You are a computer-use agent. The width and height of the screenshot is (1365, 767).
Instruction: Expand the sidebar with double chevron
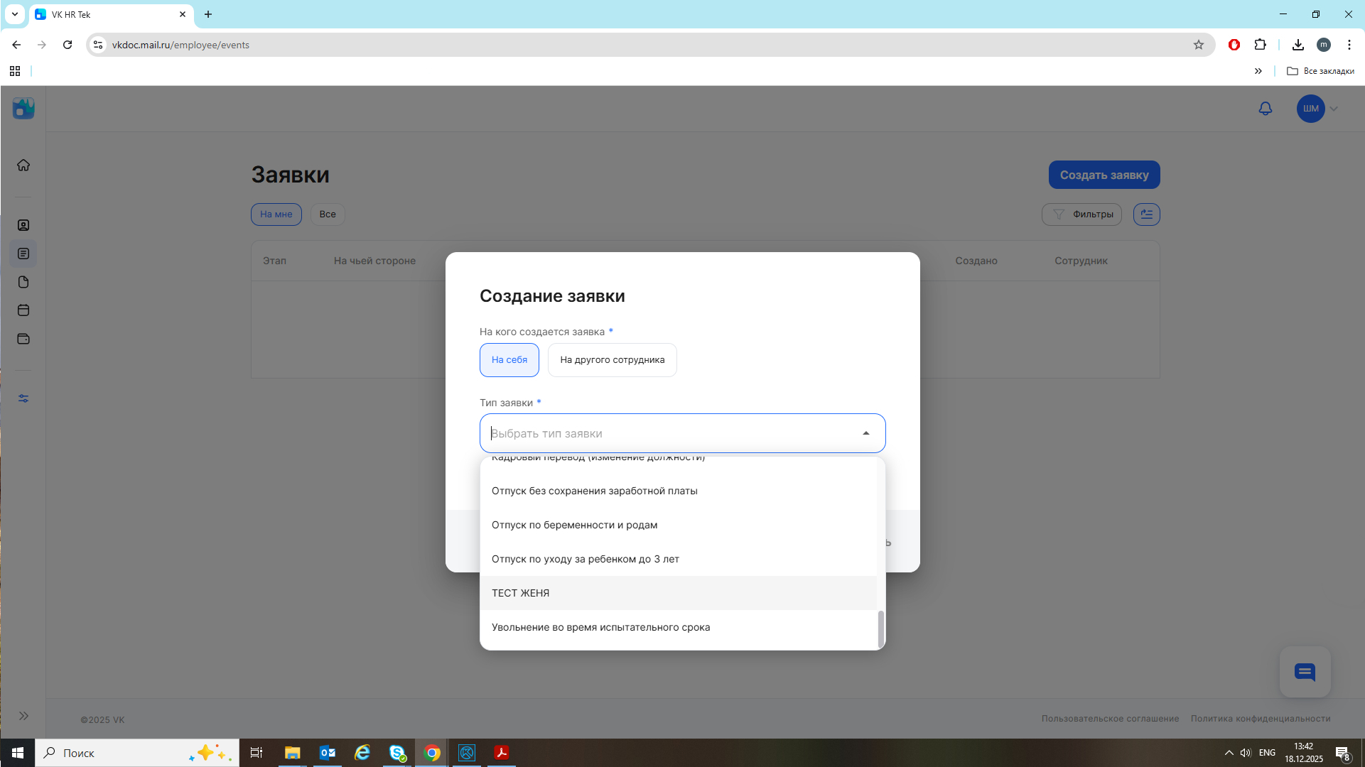click(23, 716)
